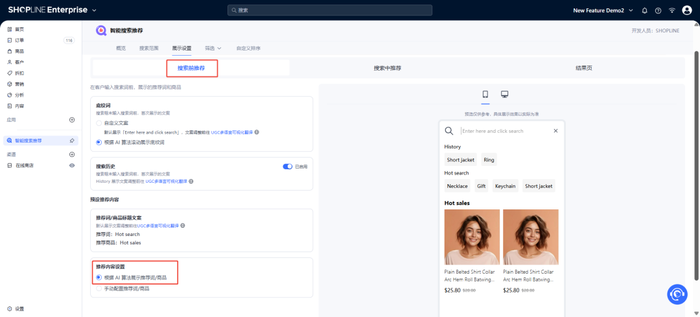Select 手动配置推荐词/商品 radio option
The image size is (700, 317).
[99, 289]
